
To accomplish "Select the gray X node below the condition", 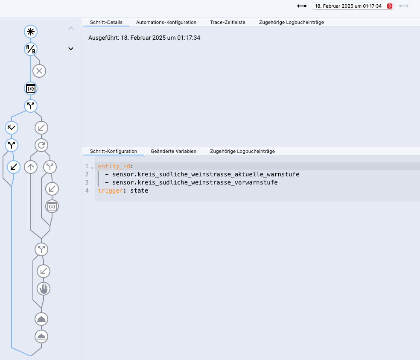I will (x=39, y=71).
